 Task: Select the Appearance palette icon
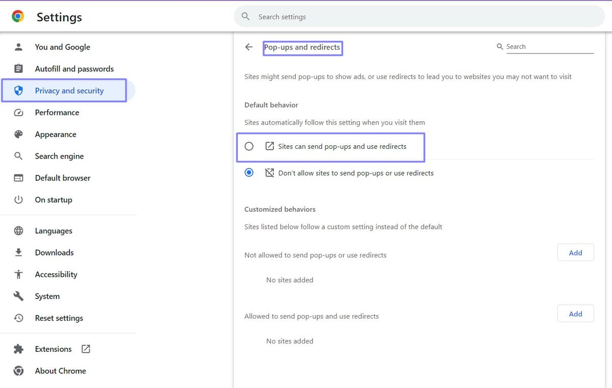pos(18,134)
